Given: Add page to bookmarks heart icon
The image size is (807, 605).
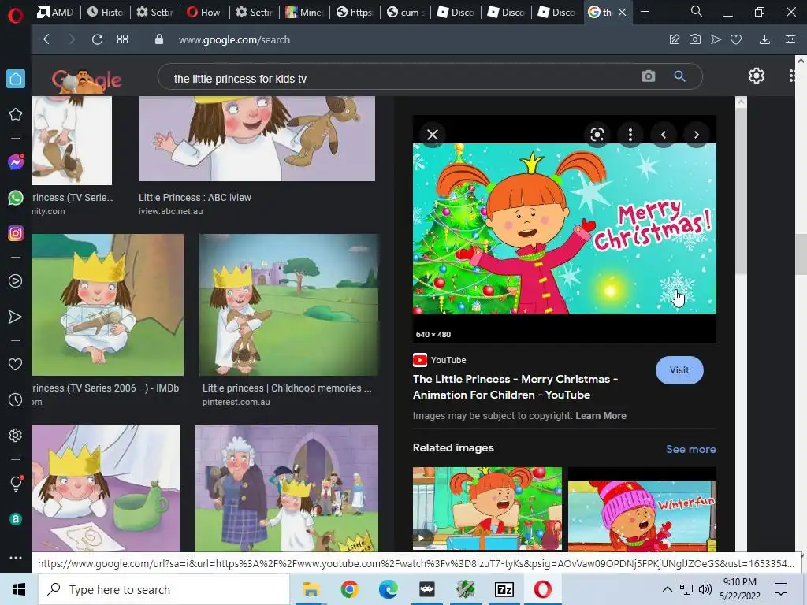Looking at the screenshot, I should click(736, 39).
